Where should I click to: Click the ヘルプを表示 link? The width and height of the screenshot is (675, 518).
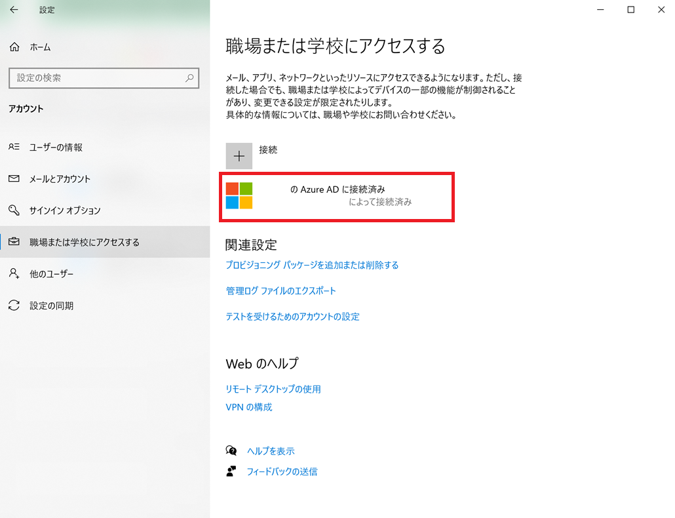click(x=271, y=451)
